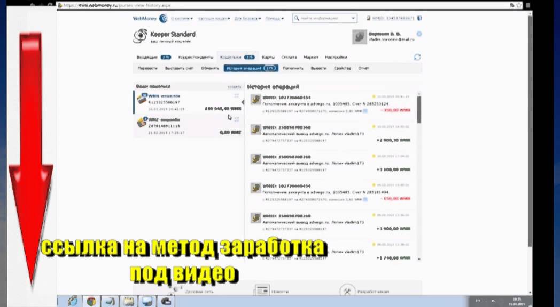Click the Обменять submenu button
This screenshot has height=307, width=560.
[210, 68]
